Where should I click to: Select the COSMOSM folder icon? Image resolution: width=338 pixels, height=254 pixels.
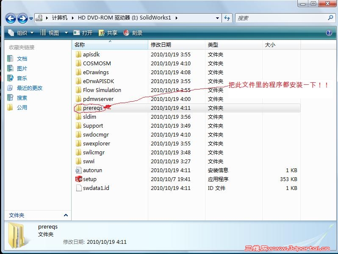78,63
